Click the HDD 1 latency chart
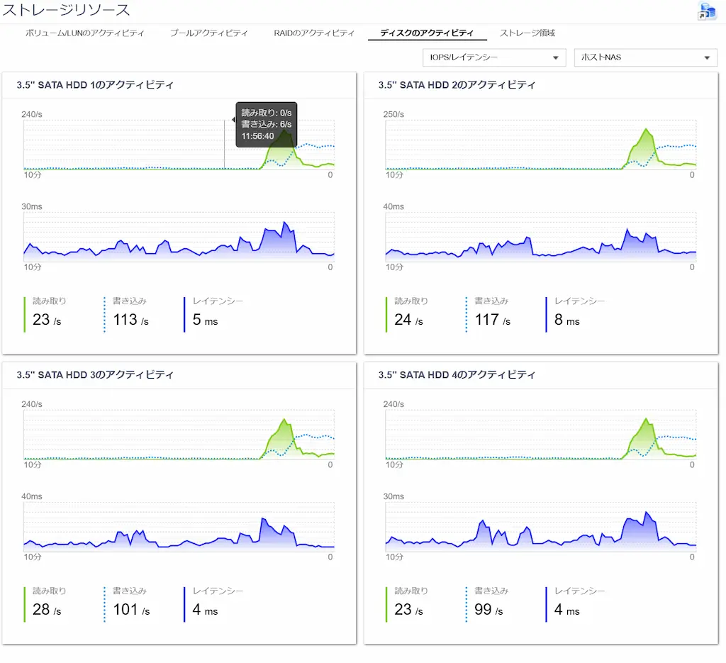Viewport: 726px width, 663px height. [x=179, y=237]
